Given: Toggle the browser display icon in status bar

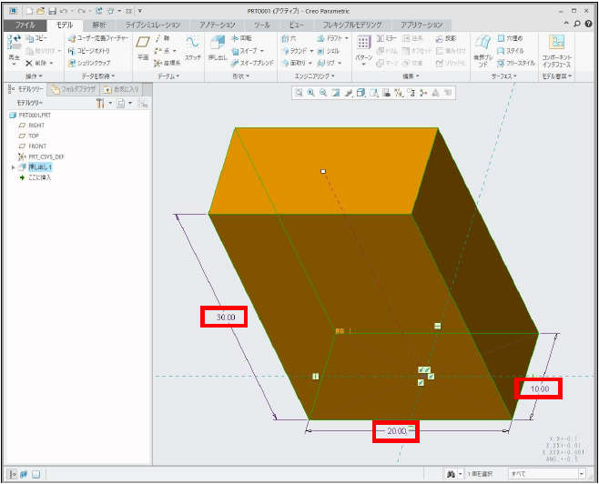Looking at the screenshot, I should click(x=24, y=474).
